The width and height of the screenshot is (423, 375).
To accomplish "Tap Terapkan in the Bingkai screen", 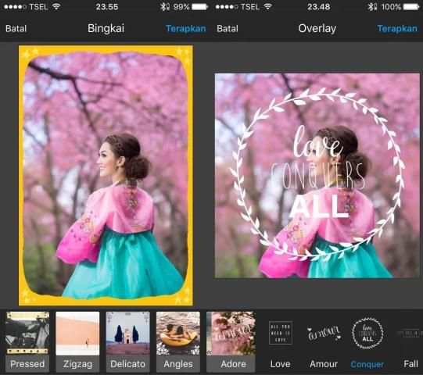I will point(186,29).
